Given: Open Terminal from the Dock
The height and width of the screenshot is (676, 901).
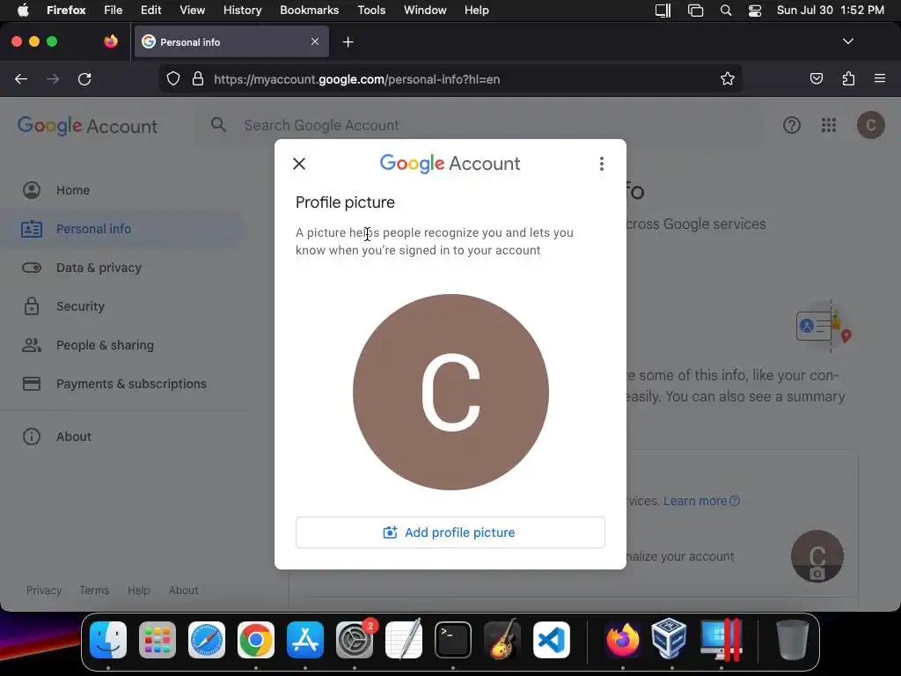Looking at the screenshot, I should [453, 640].
